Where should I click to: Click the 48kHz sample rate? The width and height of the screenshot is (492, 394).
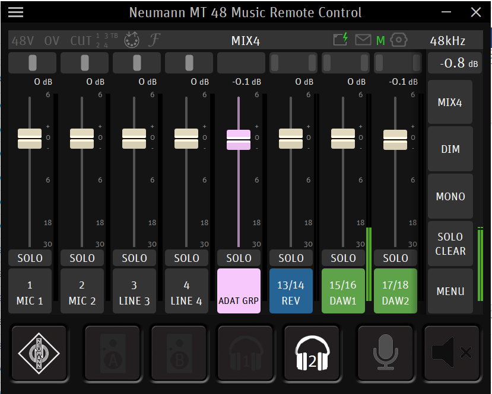(x=447, y=41)
